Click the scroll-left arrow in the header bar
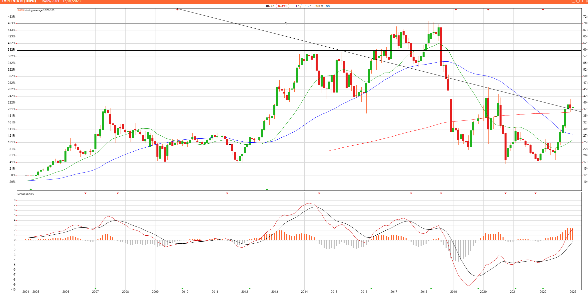Image resolution: width=588 pixels, height=294 pixels. [x=582, y=1]
